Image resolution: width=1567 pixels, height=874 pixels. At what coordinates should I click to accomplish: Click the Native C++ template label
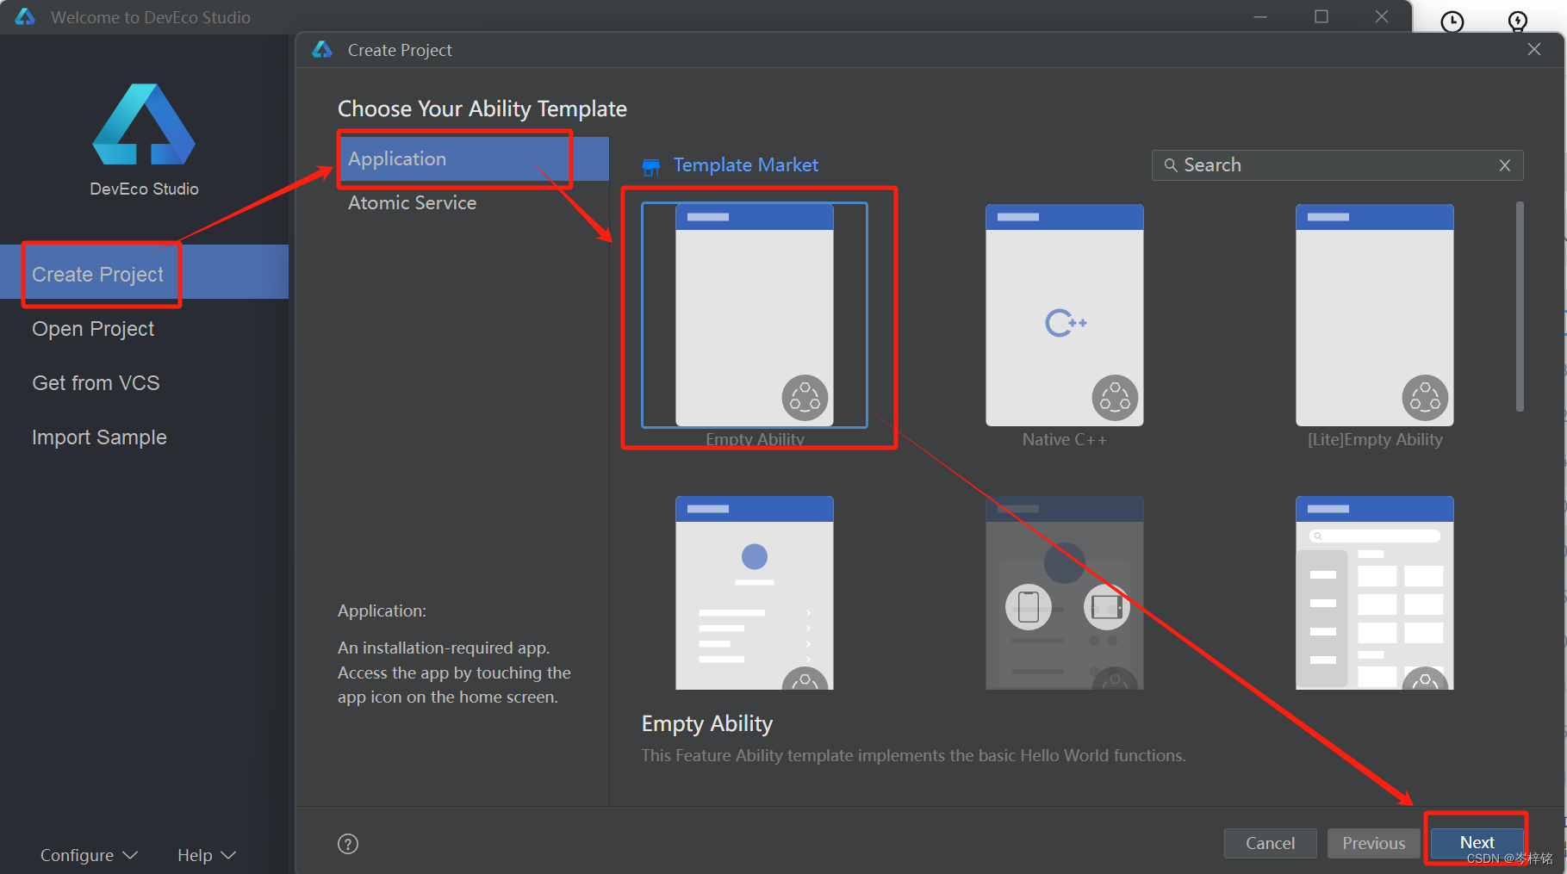click(x=1064, y=439)
